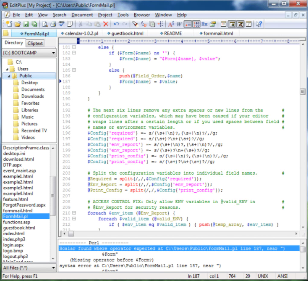Viewport: 308px width, 281px height.
Task: Click the Open file folder icon
Action: tap(18, 24)
